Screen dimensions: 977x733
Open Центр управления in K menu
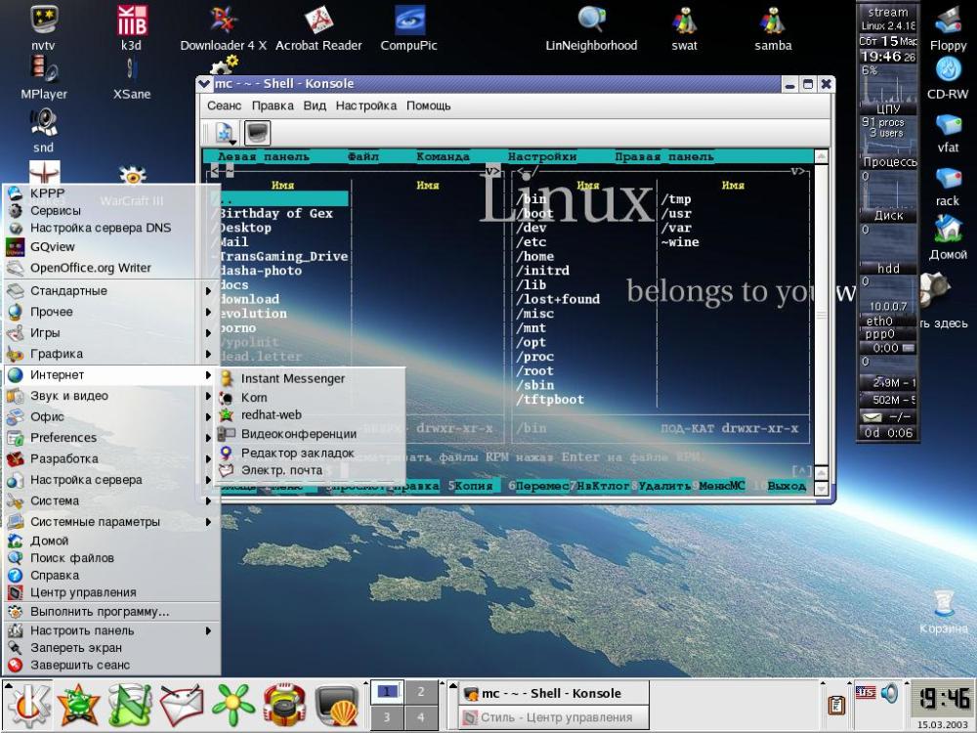point(110,593)
